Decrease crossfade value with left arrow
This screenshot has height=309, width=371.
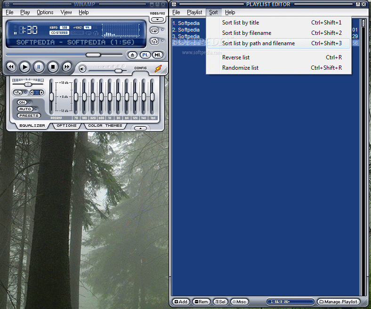[32, 92]
